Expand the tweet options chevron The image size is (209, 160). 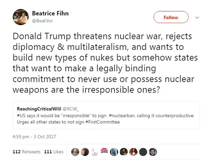click(197, 17)
